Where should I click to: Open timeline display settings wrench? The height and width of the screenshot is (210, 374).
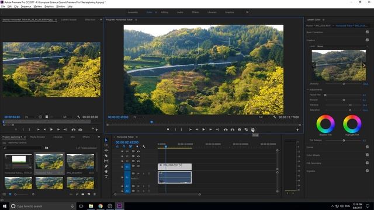pos(144,146)
